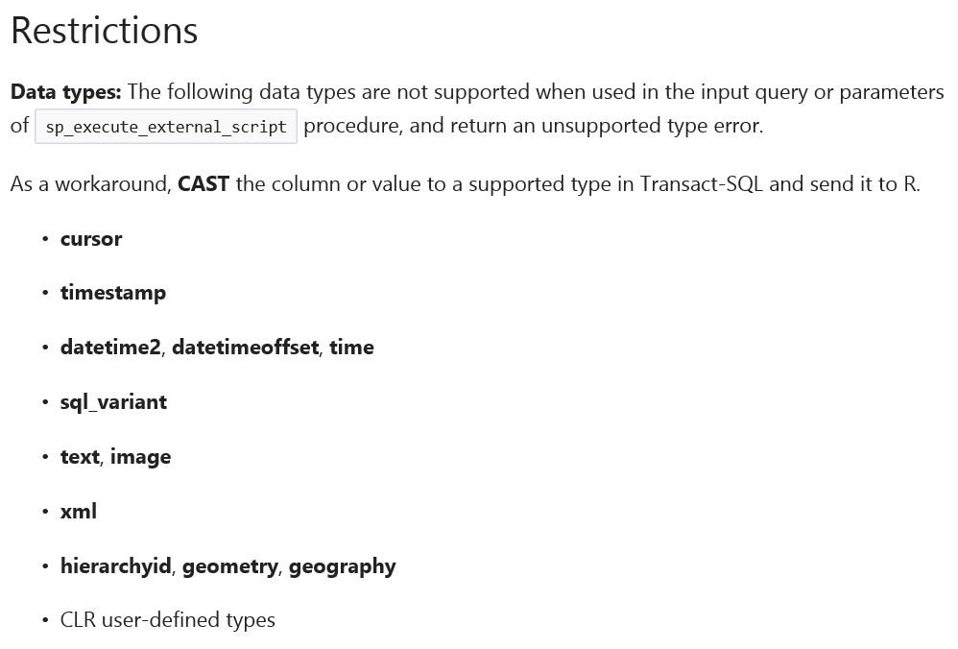Click the 'datetimeoffset' data type
Image resolution: width=958 pixels, height=649 pixels.
tap(245, 348)
